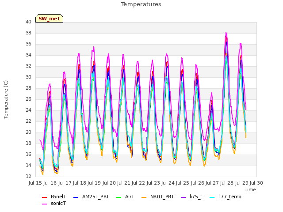283x212 pixels.
Task: Select the li77_temp legend label
Action: [x=230, y=197]
